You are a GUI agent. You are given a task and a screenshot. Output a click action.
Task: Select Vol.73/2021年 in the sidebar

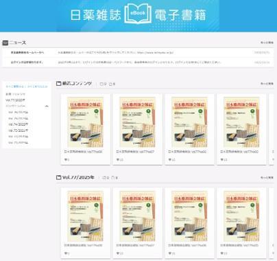coord(18,130)
